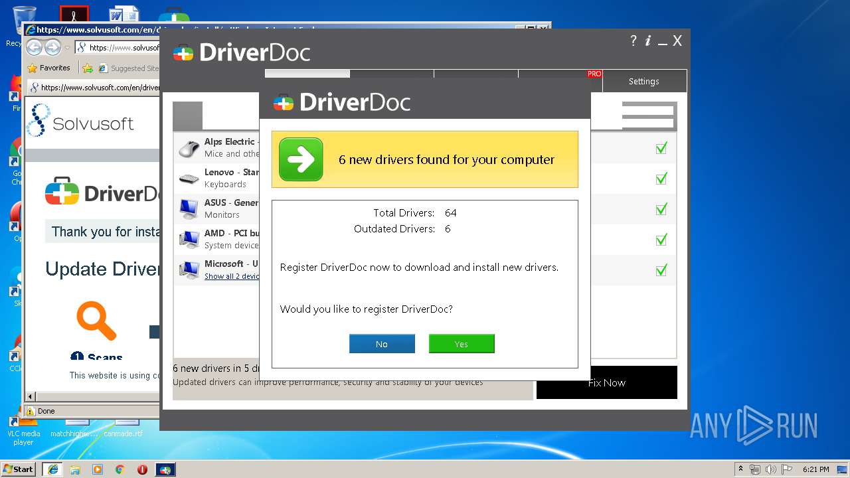Click the ASUS monitor device icon
Screen dimensions: 850x478
click(x=189, y=209)
